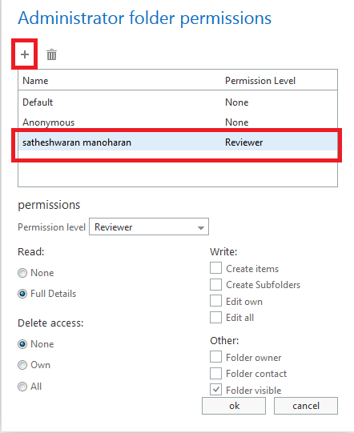Click the plus icon to add a user

[x=25, y=54]
